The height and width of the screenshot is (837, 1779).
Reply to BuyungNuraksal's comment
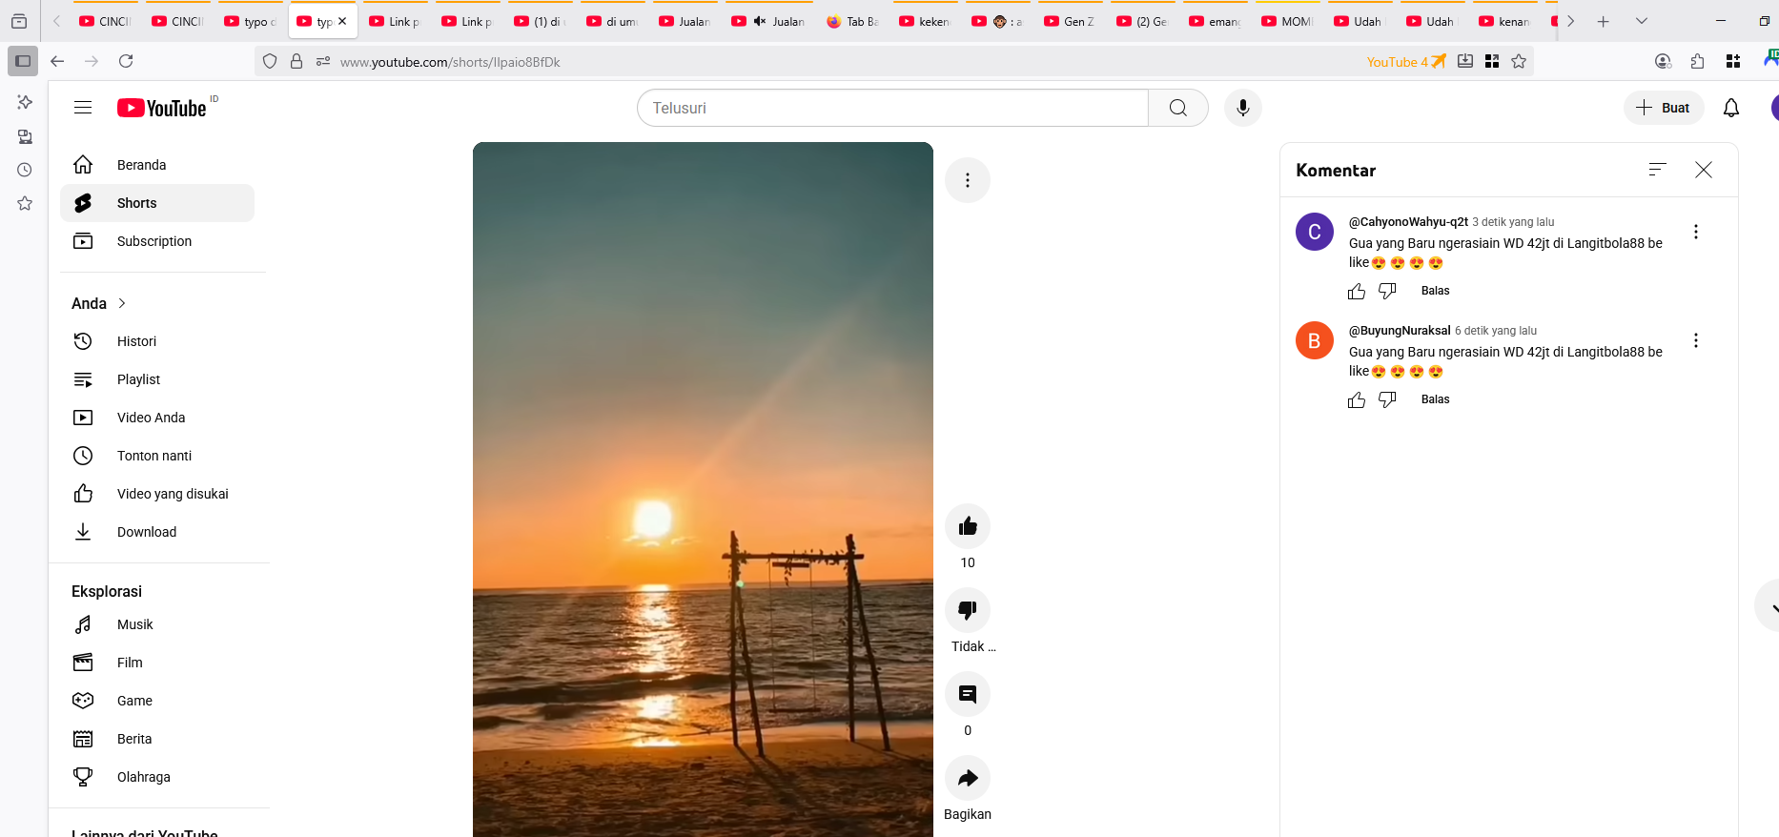(x=1435, y=399)
